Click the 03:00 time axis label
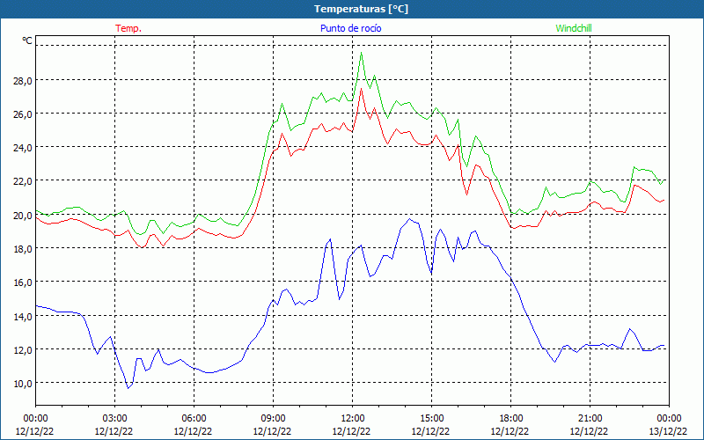The image size is (704, 440). click(114, 418)
